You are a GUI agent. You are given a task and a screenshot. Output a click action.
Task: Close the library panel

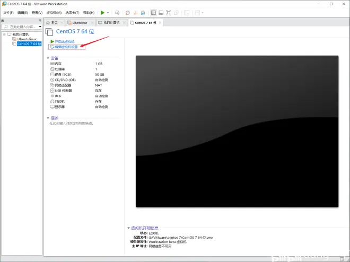click(40, 21)
